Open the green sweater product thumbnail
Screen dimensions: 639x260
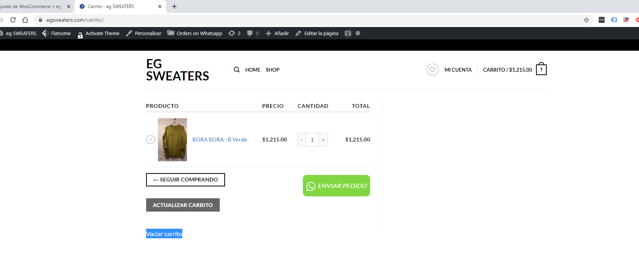coord(172,140)
